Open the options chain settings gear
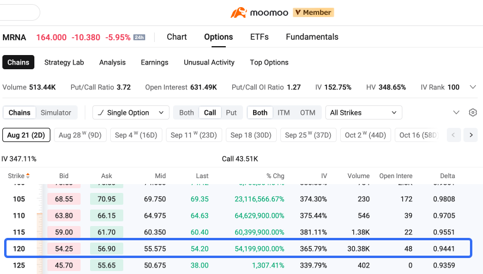This screenshot has height=274, width=483. [x=473, y=112]
